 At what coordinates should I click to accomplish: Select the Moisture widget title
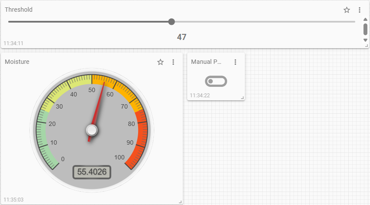coord(17,62)
